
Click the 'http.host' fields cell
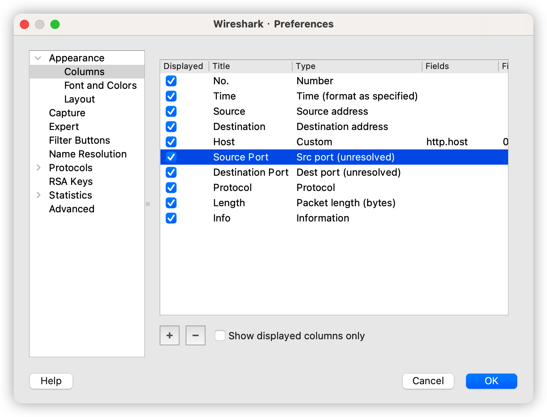447,142
